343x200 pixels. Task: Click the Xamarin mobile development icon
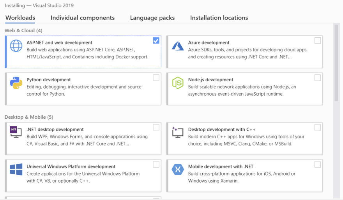(178, 169)
